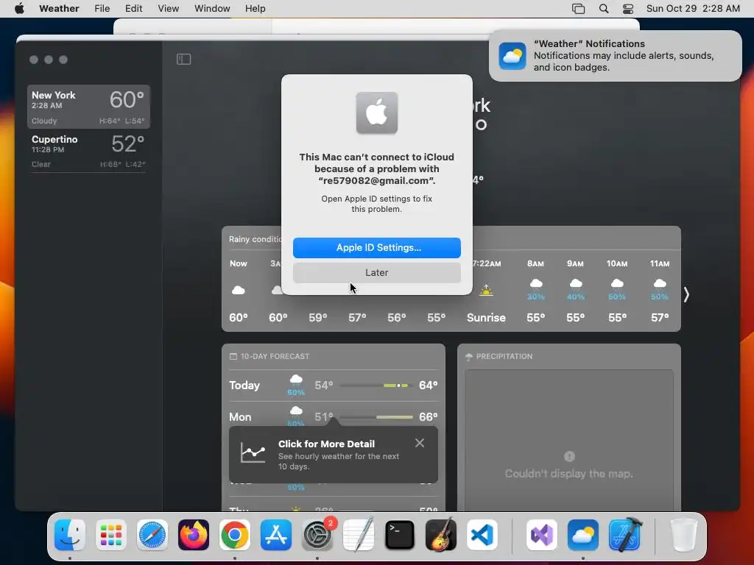The height and width of the screenshot is (565, 754).
Task: Click the 10AM rain cloud icon
Action: click(617, 284)
